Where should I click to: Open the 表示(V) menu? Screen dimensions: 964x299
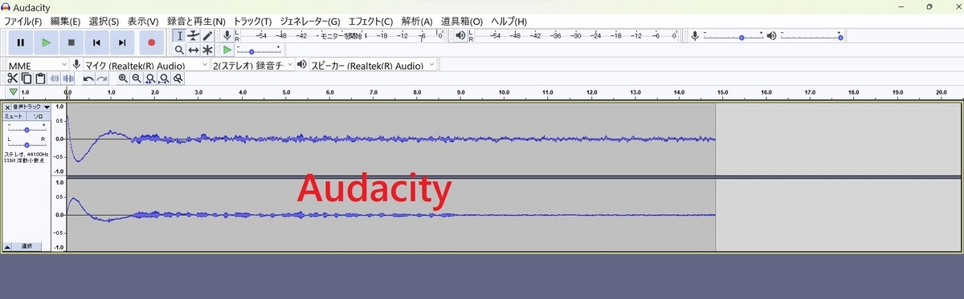click(x=143, y=21)
